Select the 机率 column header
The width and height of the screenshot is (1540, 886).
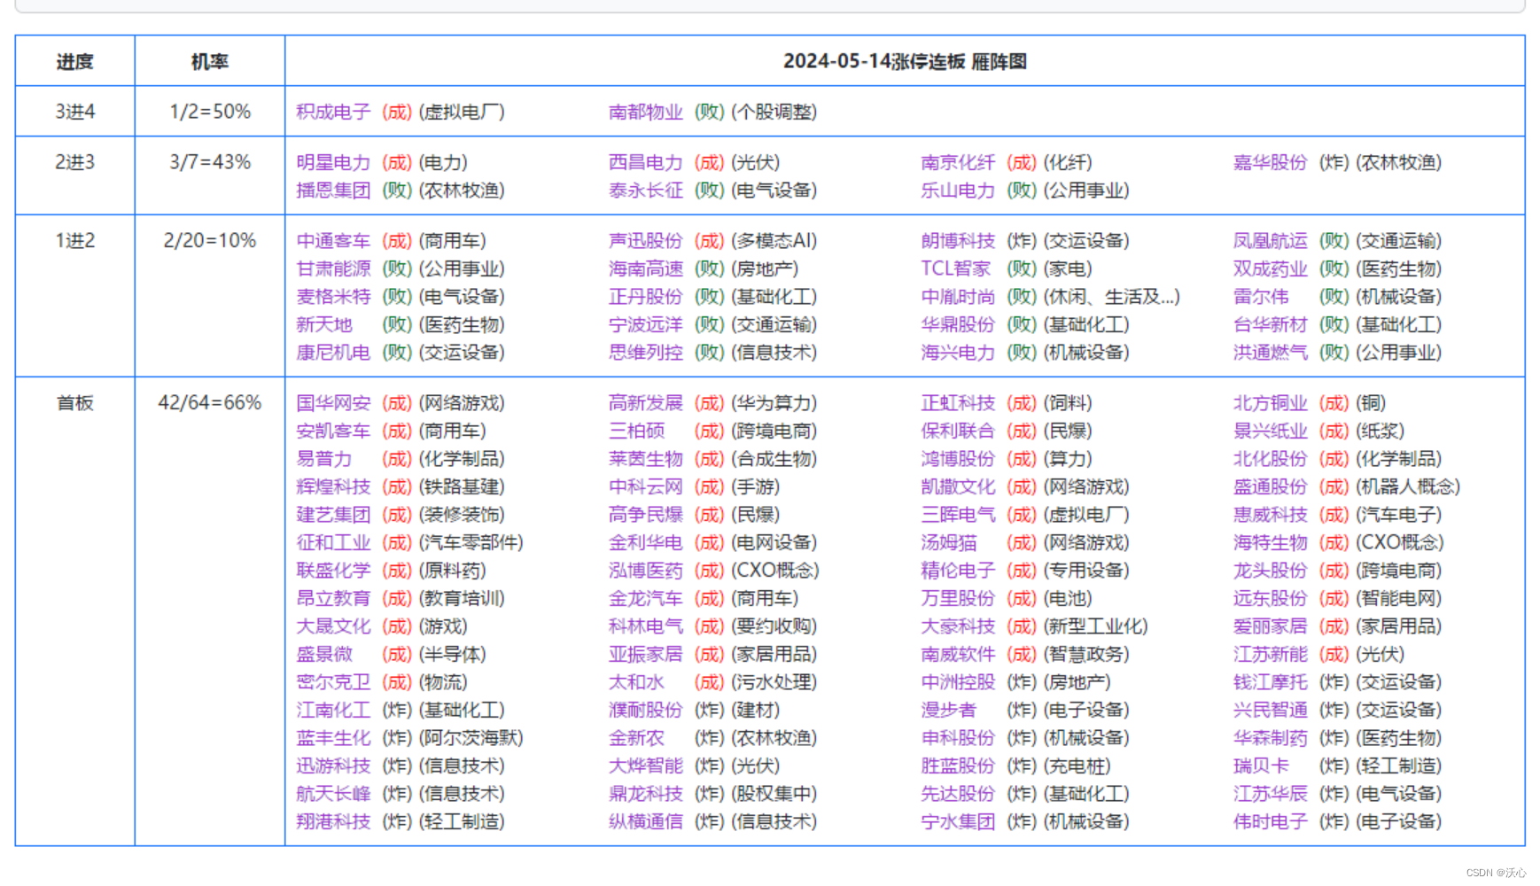[210, 62]
